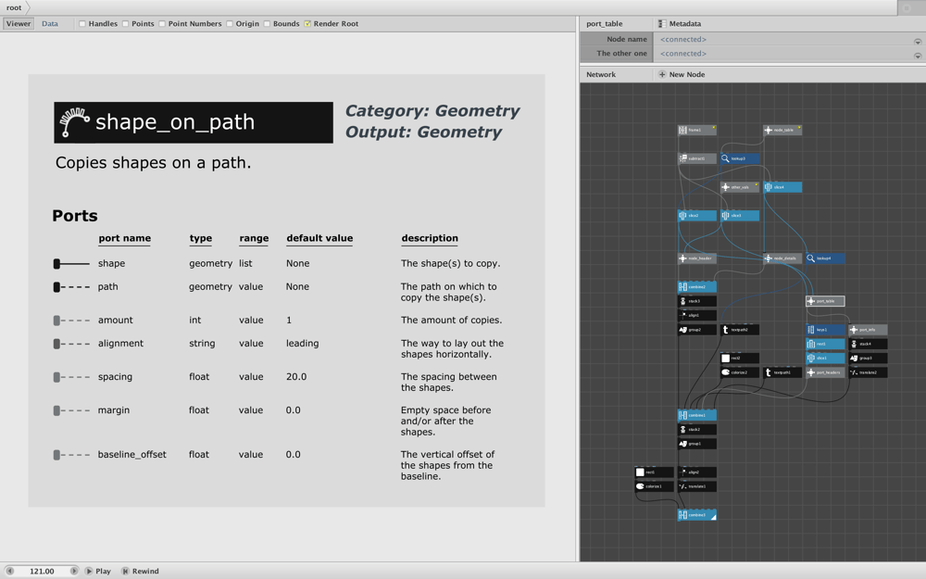
Task: Select the colorize1 node
Action: coord(655,486)
